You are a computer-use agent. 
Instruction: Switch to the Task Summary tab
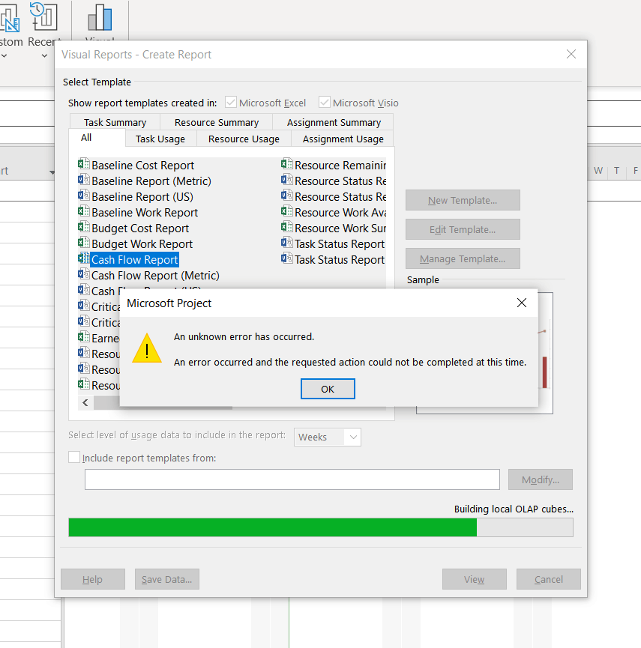coord(115,122)
